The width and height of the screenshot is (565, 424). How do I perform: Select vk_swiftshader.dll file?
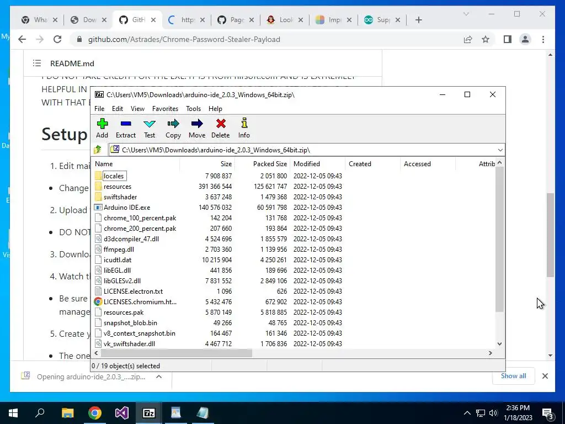(129, 343)
